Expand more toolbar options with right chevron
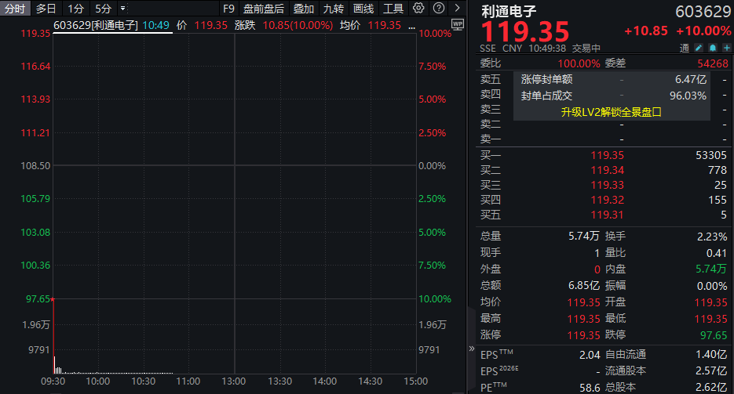Viewport: 734px width, 394px height. (458, 9)
